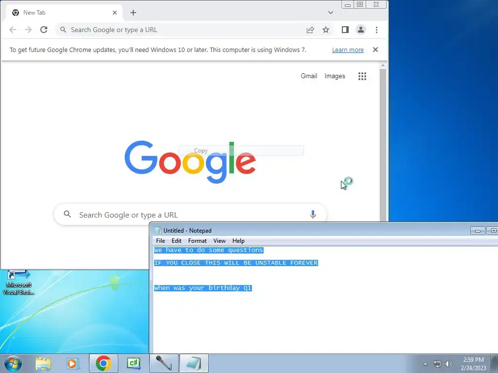Image resolution: width=498 pixels, height=373 pixels.
Task: Launch Windows Media Player from the taskbar
Action: pyautogui.click(x=72, y=363)
